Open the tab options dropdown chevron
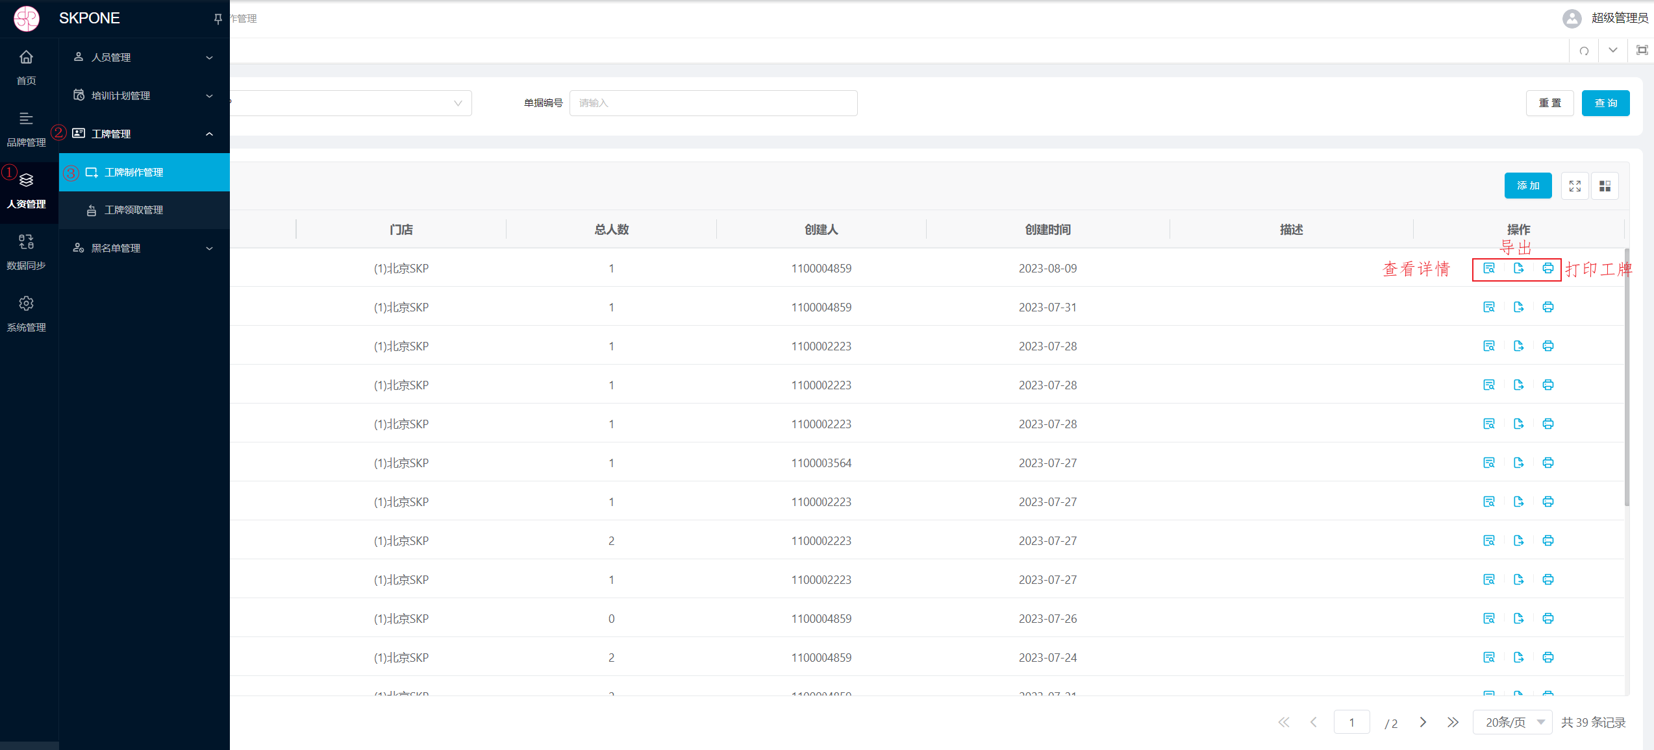1654x750 pixels. pyautogui.click(x=1612, y=51)
